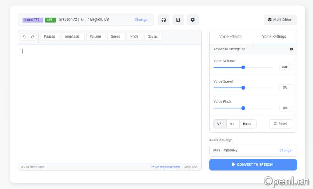Switch to Basic settings mode
Image resolution: width=313 pixels, height=189 pixels.
(x=247, y=124)
